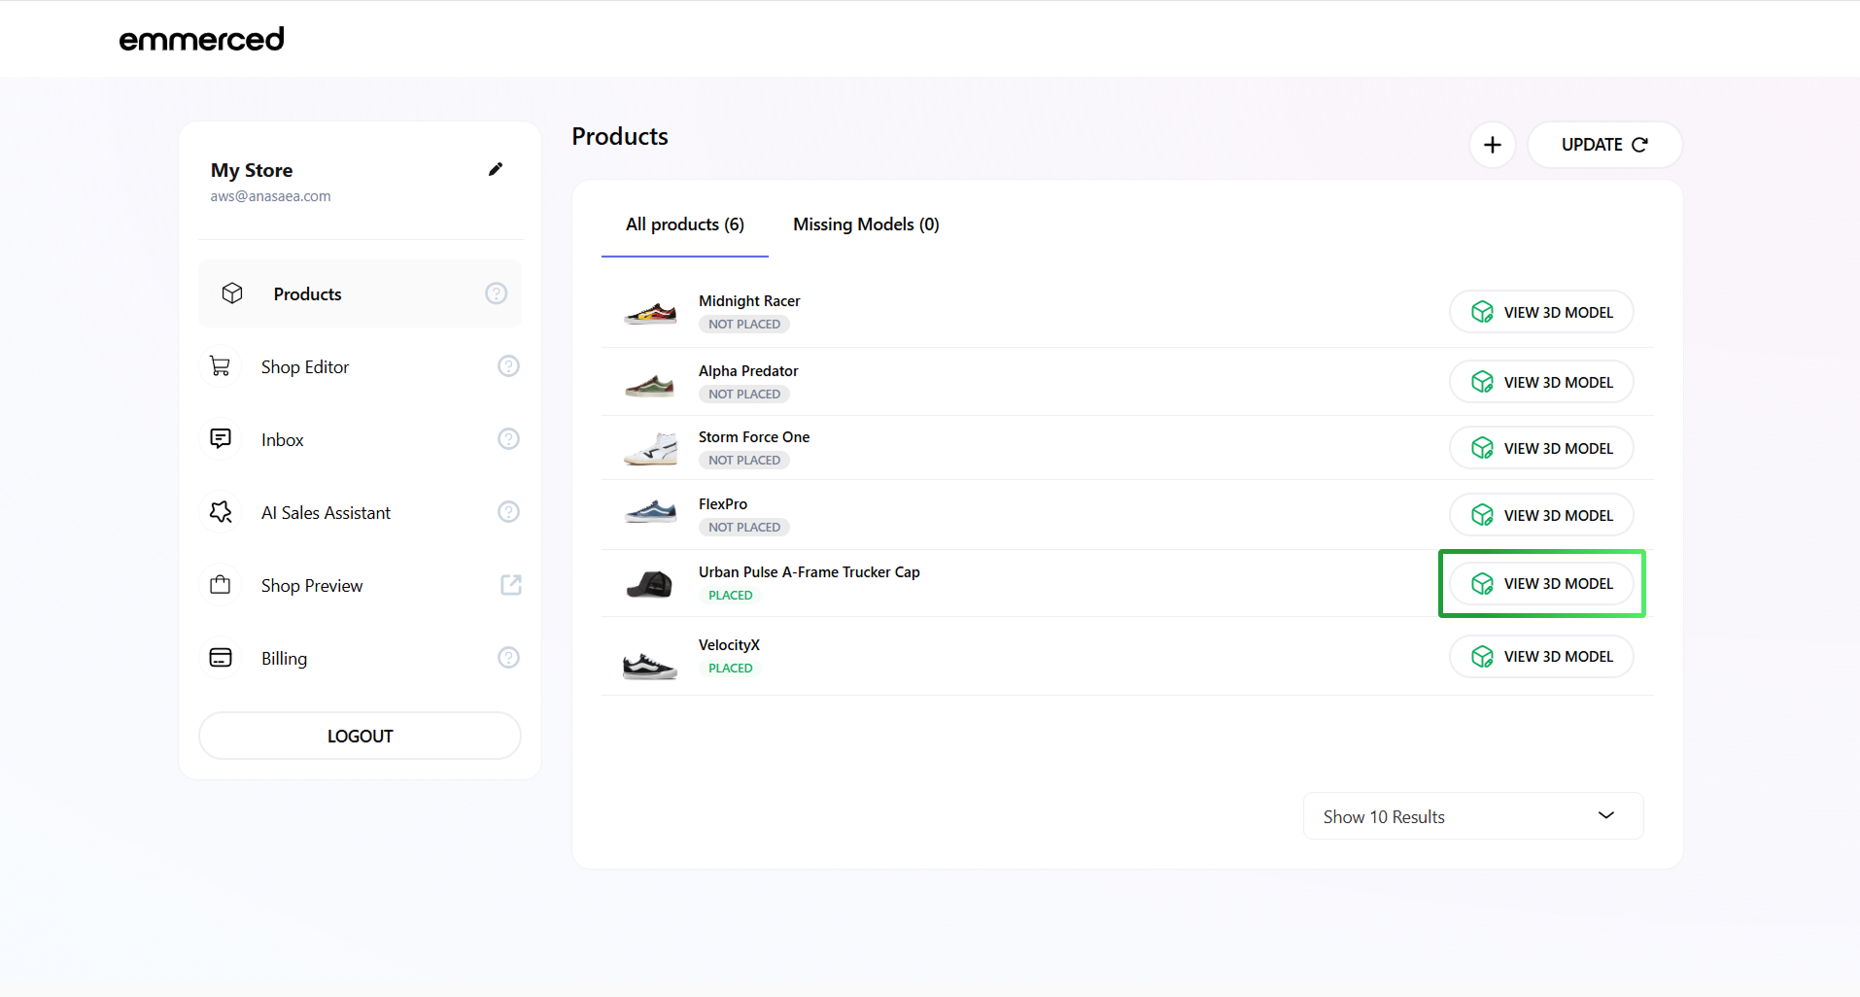
Task: Click the Storm Force One shoe thumbnail
Action: point(650,449)
